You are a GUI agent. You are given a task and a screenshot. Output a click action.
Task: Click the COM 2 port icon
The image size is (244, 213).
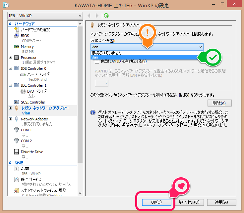coord(17,141)
